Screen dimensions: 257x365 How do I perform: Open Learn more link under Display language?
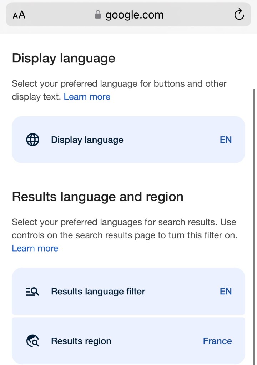pyautogui.click(x=87, y=97)
